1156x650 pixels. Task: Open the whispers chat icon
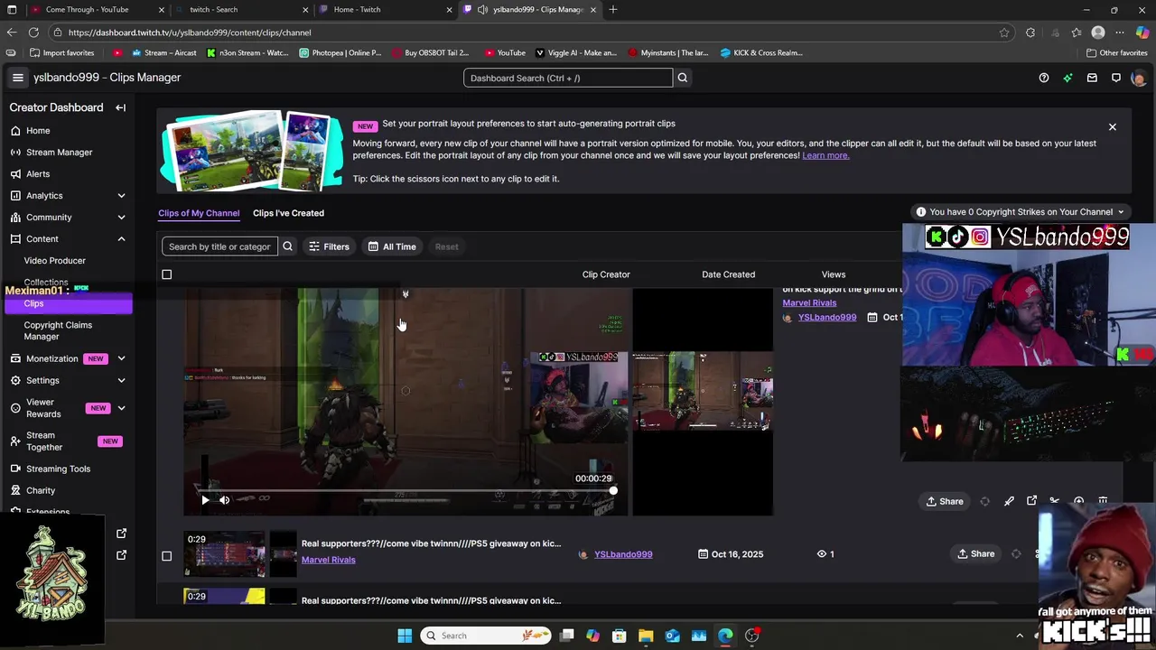click(x=1116, y=78)
